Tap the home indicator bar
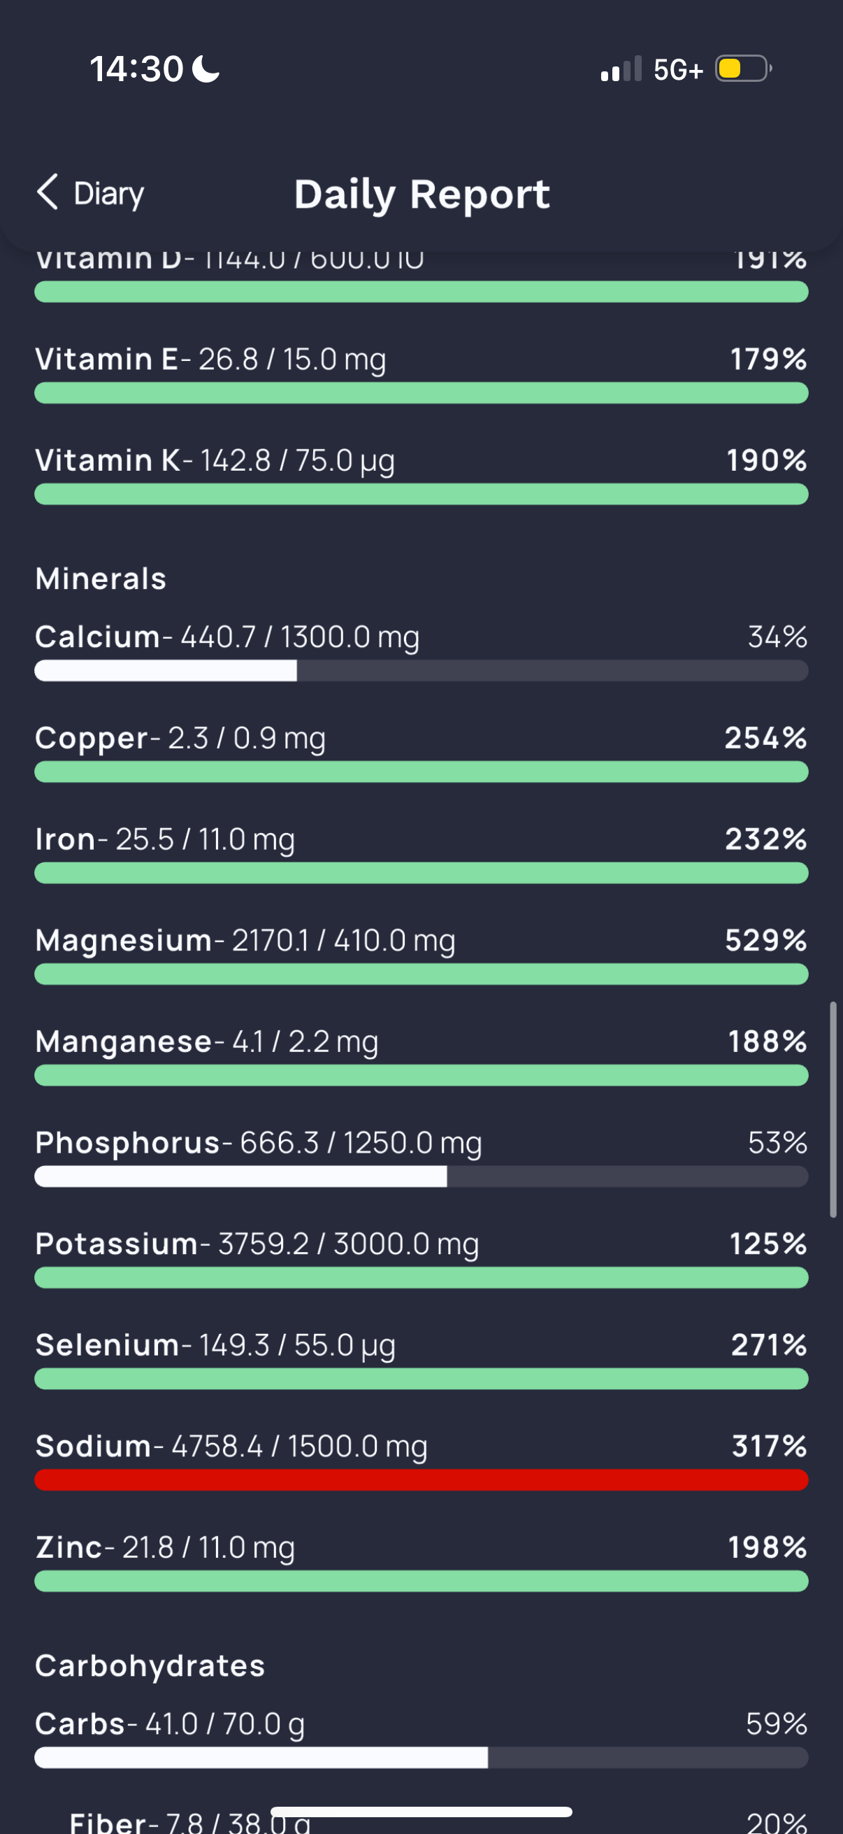 (x=421, y=1812)
